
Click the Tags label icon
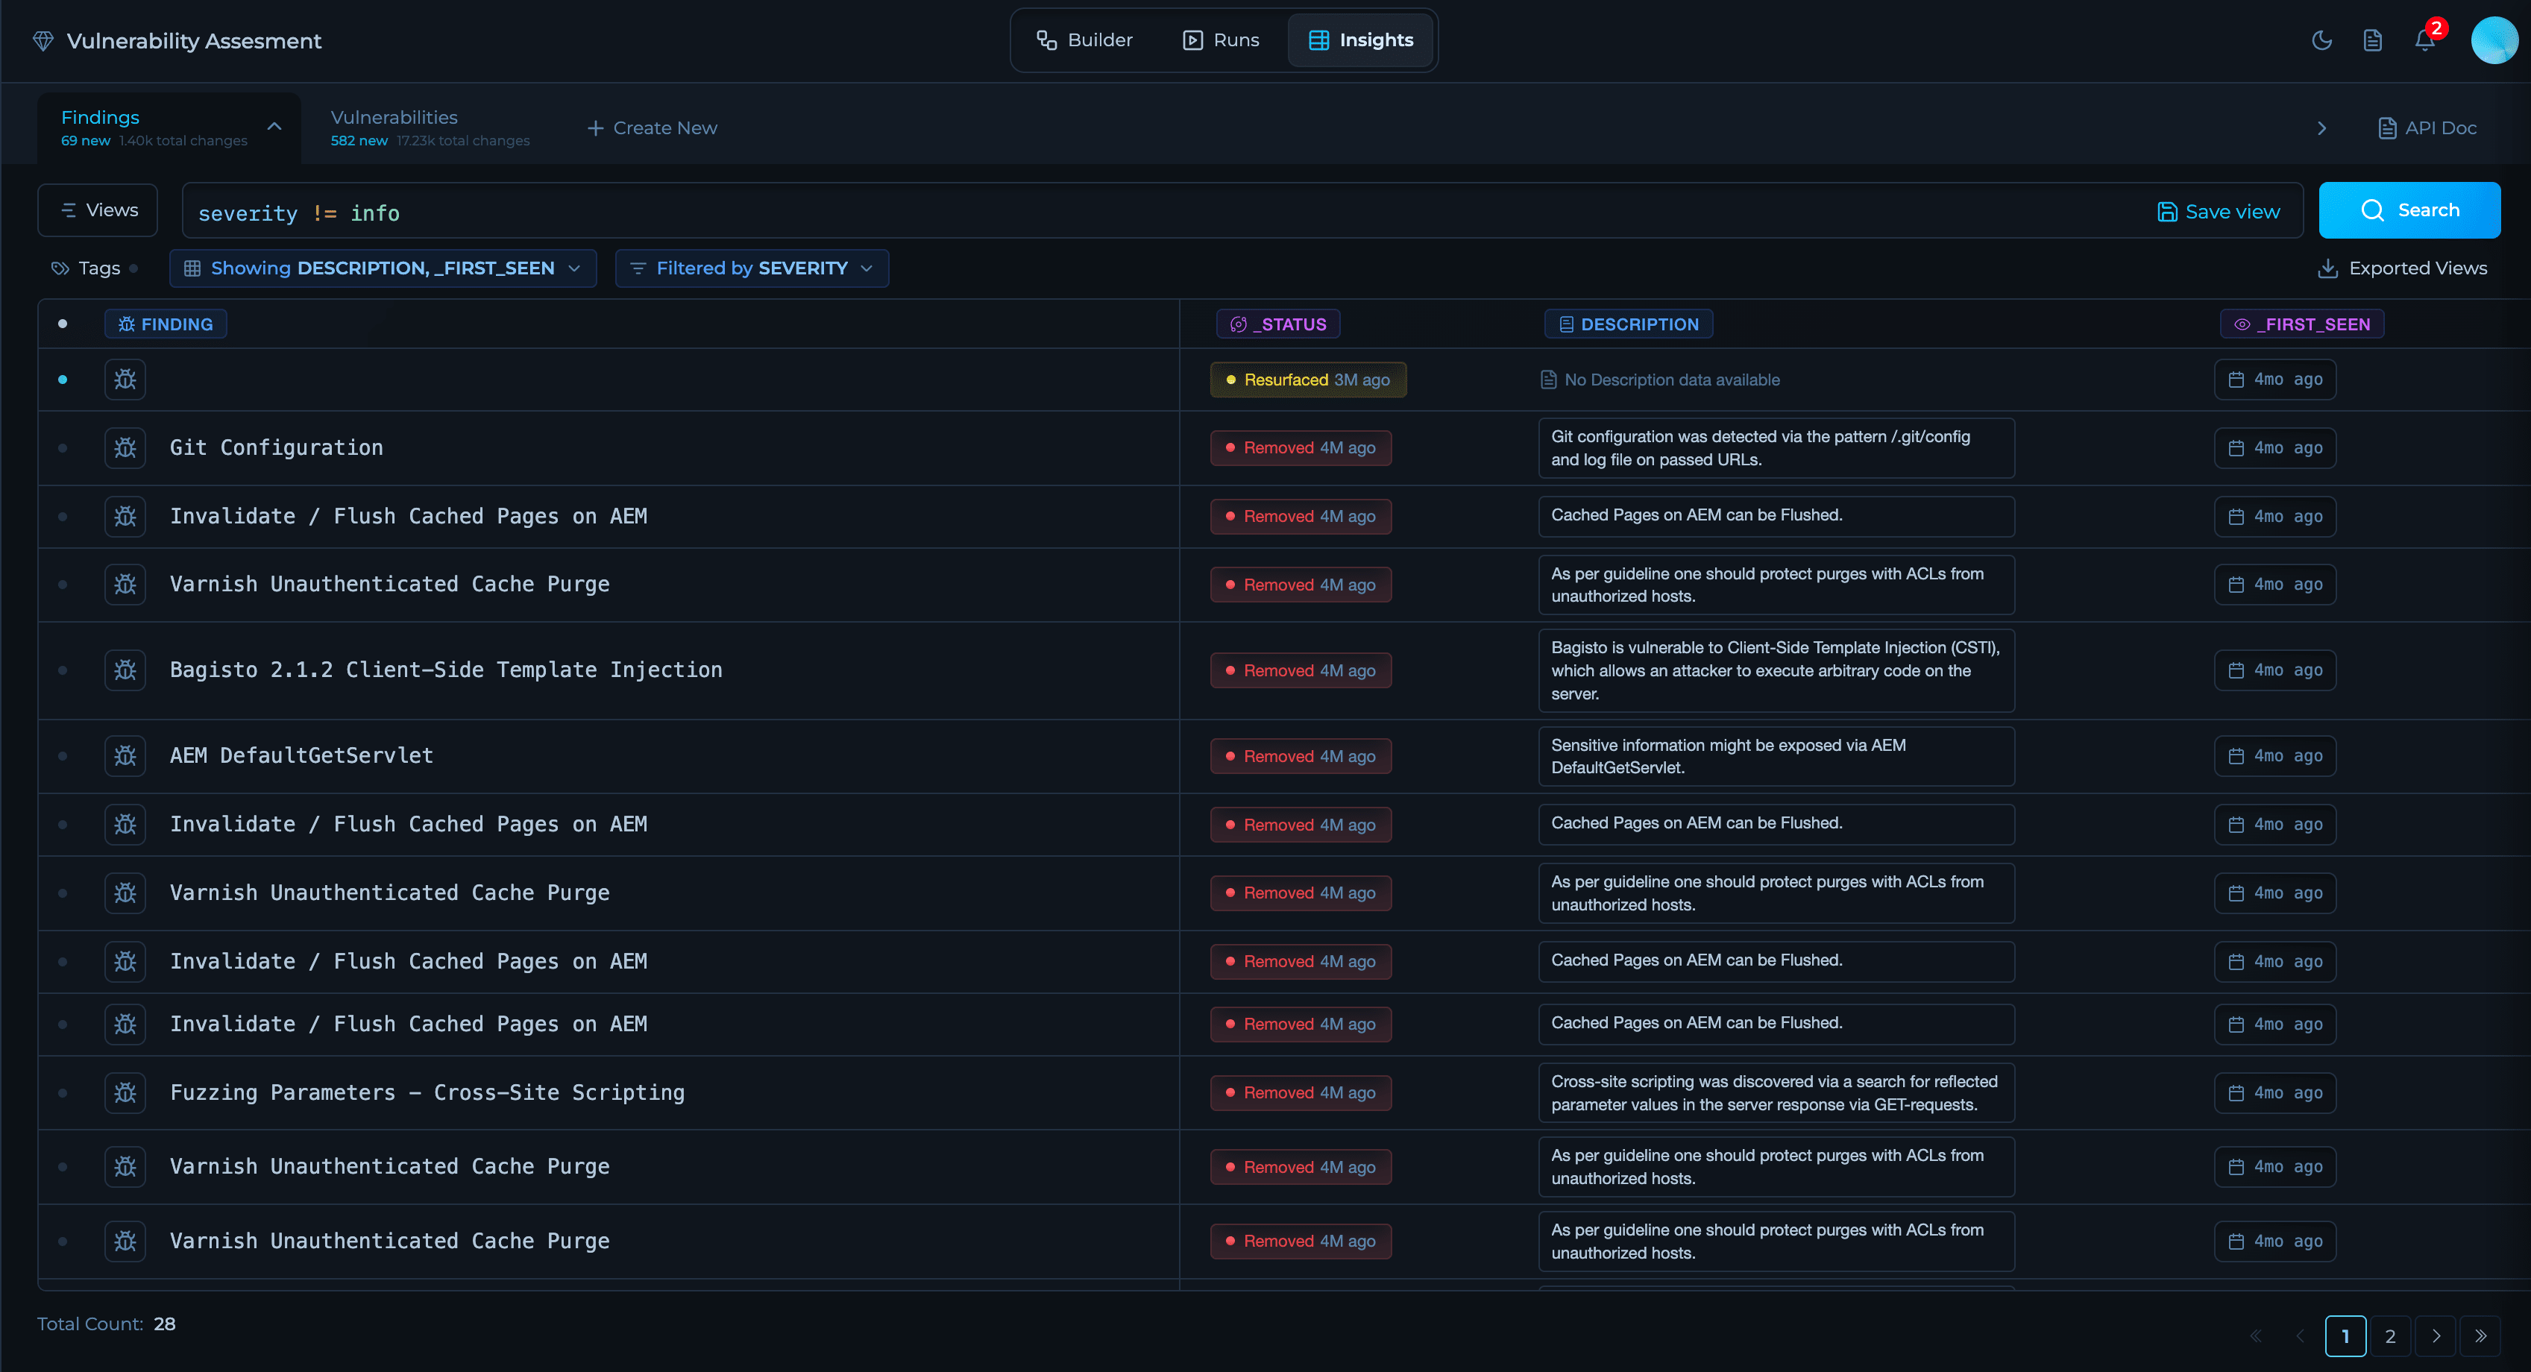[x=60, y=268]
